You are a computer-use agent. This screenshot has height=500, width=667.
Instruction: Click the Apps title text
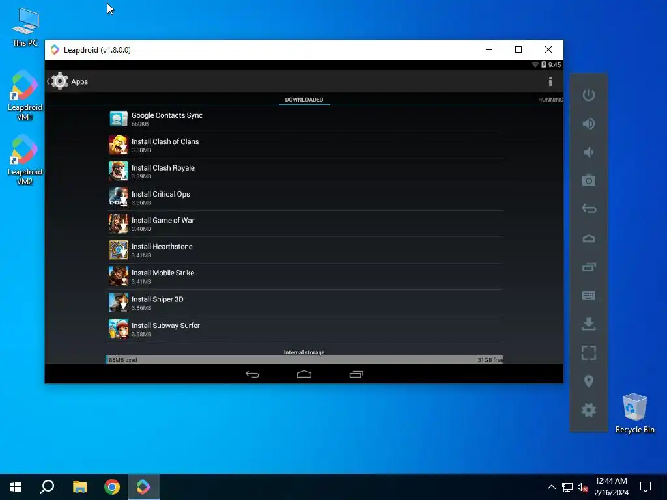click(x=79, y=81)
